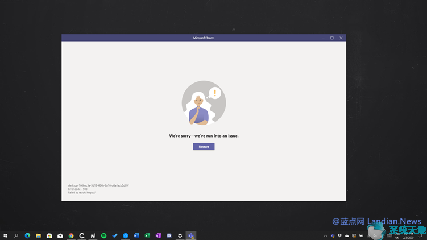The height and width of the screenshot is (240, 427).
Task: Open OneDrive cloud tray icon
Action: [347, 235]
